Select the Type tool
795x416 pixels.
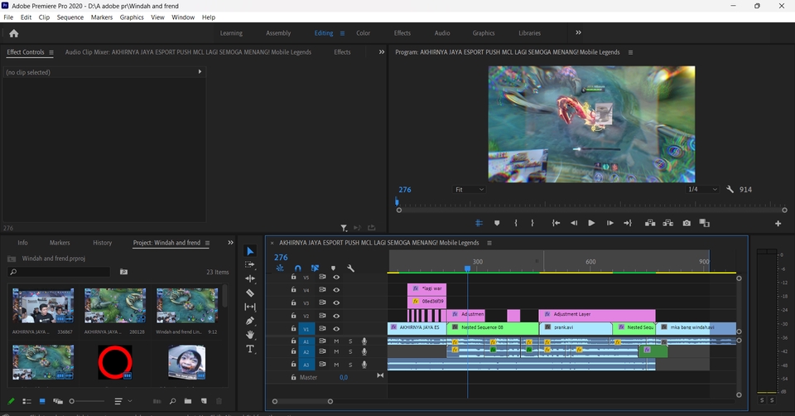250,349
